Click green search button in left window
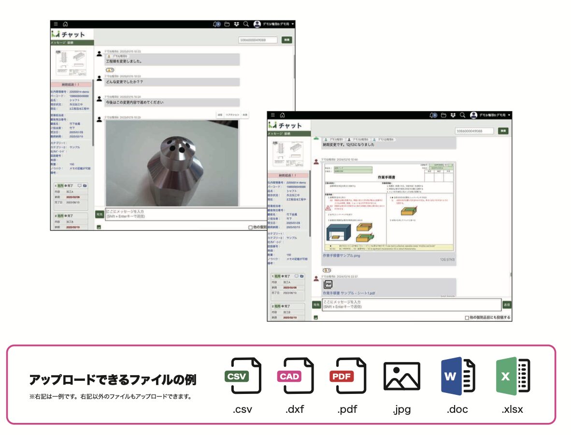 pos(287,40)
